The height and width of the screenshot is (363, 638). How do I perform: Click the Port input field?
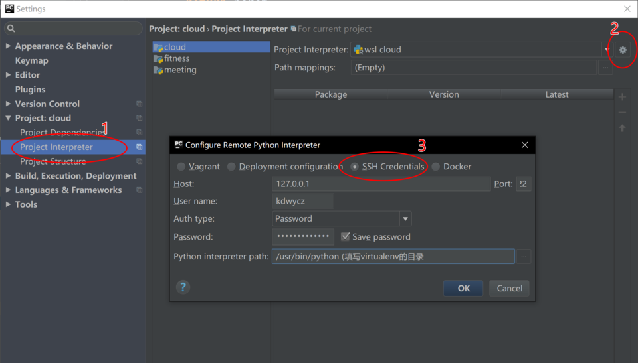pyautogui.click(x=524, y=184)
